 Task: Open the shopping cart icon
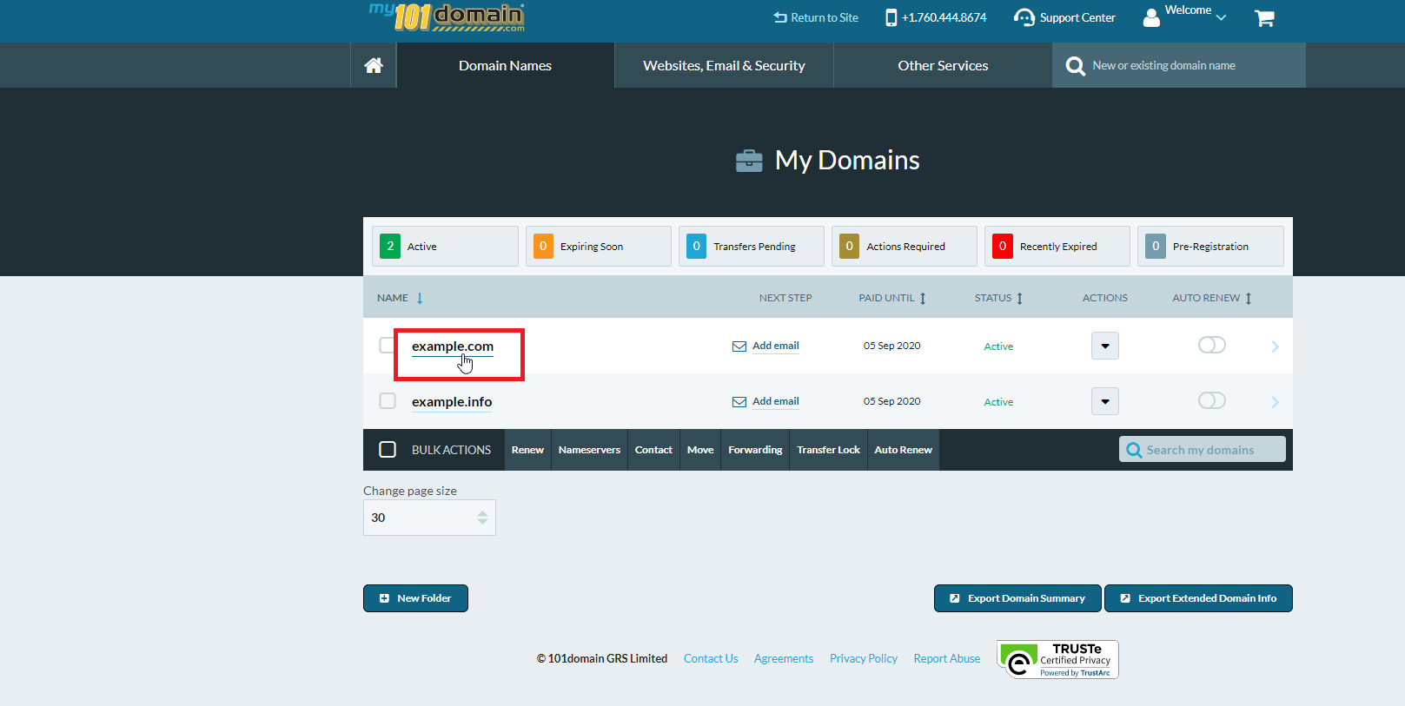(1264, 17)
